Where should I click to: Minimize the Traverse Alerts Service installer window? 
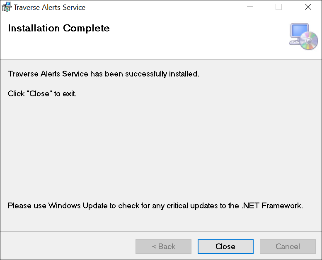tap(249, 7)
